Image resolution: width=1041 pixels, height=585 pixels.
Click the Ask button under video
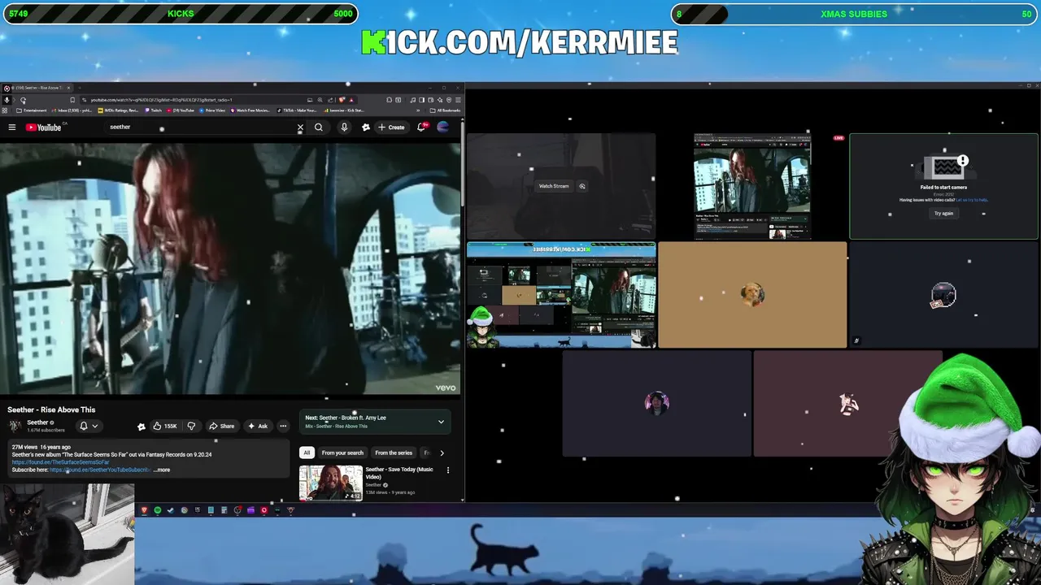click(x=257, y=426)
